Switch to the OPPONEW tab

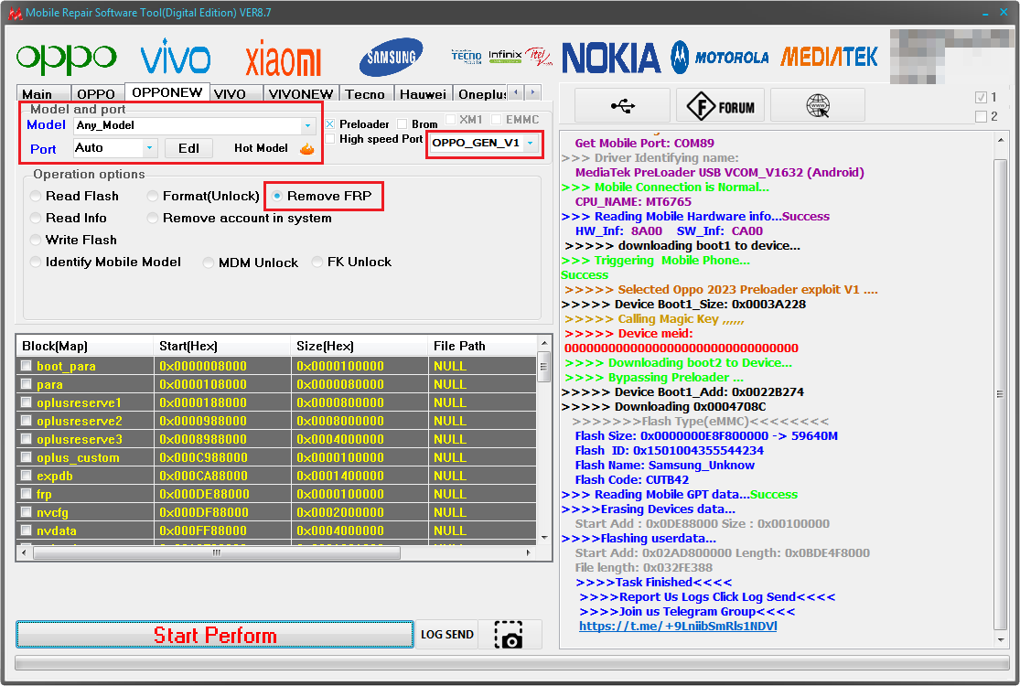point(167,92)
